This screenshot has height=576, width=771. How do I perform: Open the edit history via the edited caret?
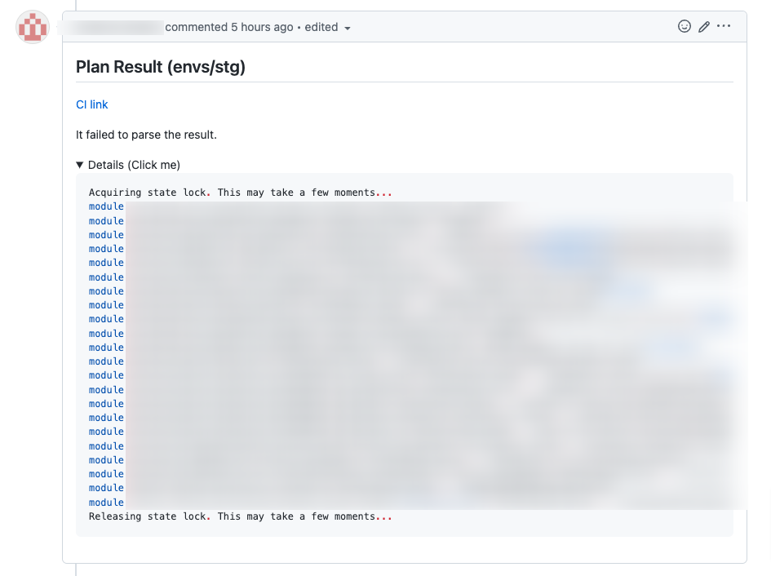(x=348, y=27)
